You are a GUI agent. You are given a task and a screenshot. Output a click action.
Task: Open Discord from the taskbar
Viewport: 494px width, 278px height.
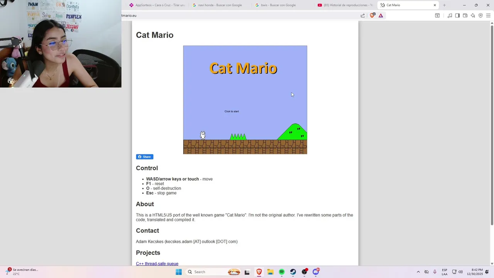[x=316, y=272]
